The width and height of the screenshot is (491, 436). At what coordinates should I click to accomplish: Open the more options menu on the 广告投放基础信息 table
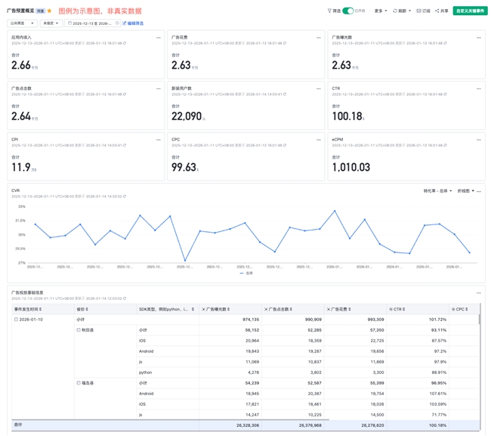[478, 292]
